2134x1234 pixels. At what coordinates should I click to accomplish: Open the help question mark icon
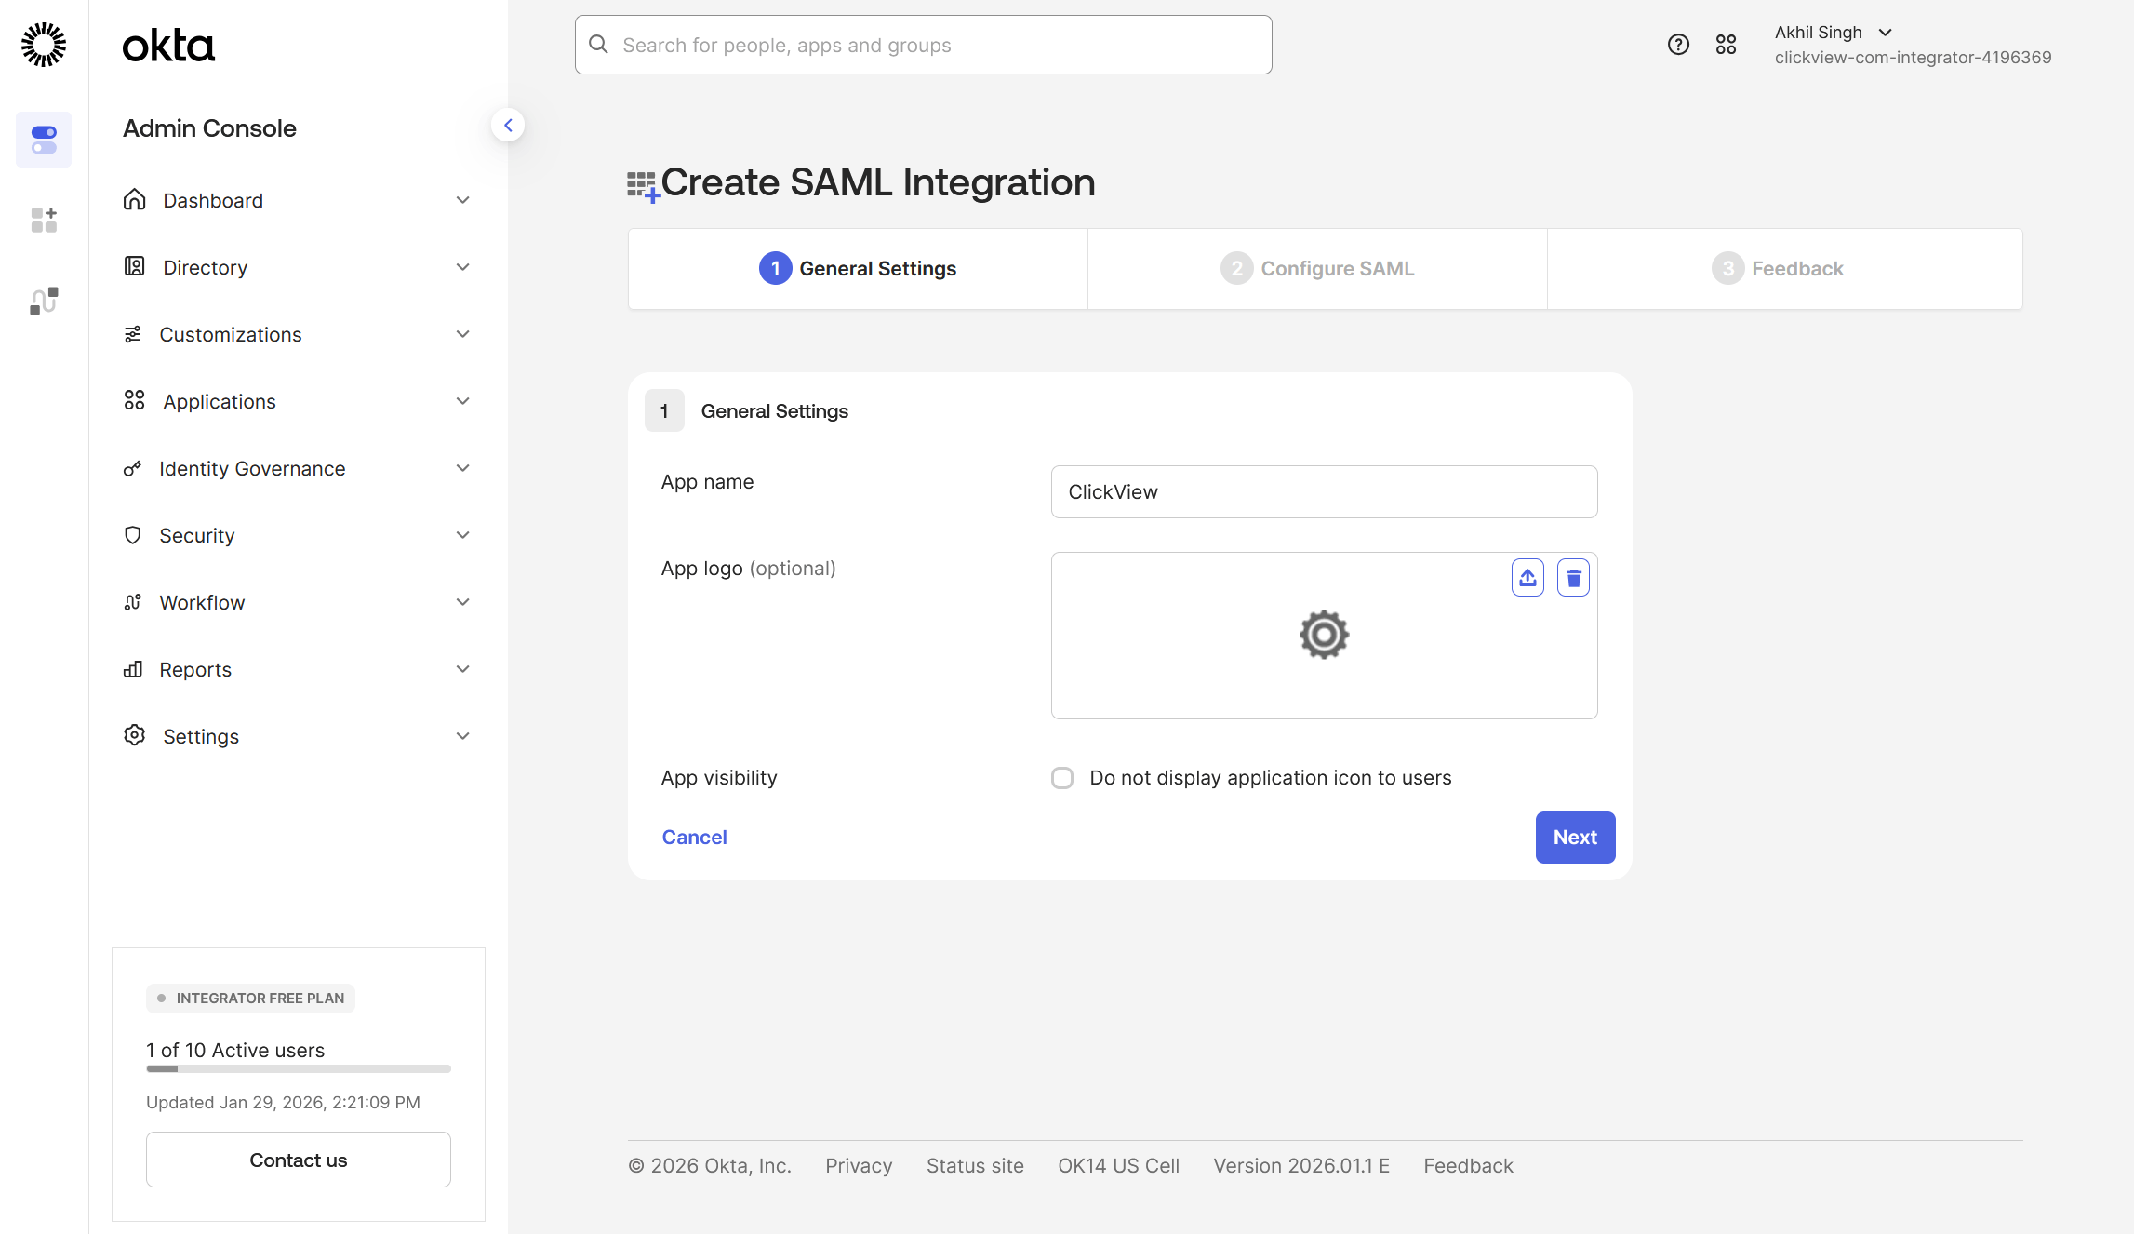click(x=1678, y=45)
